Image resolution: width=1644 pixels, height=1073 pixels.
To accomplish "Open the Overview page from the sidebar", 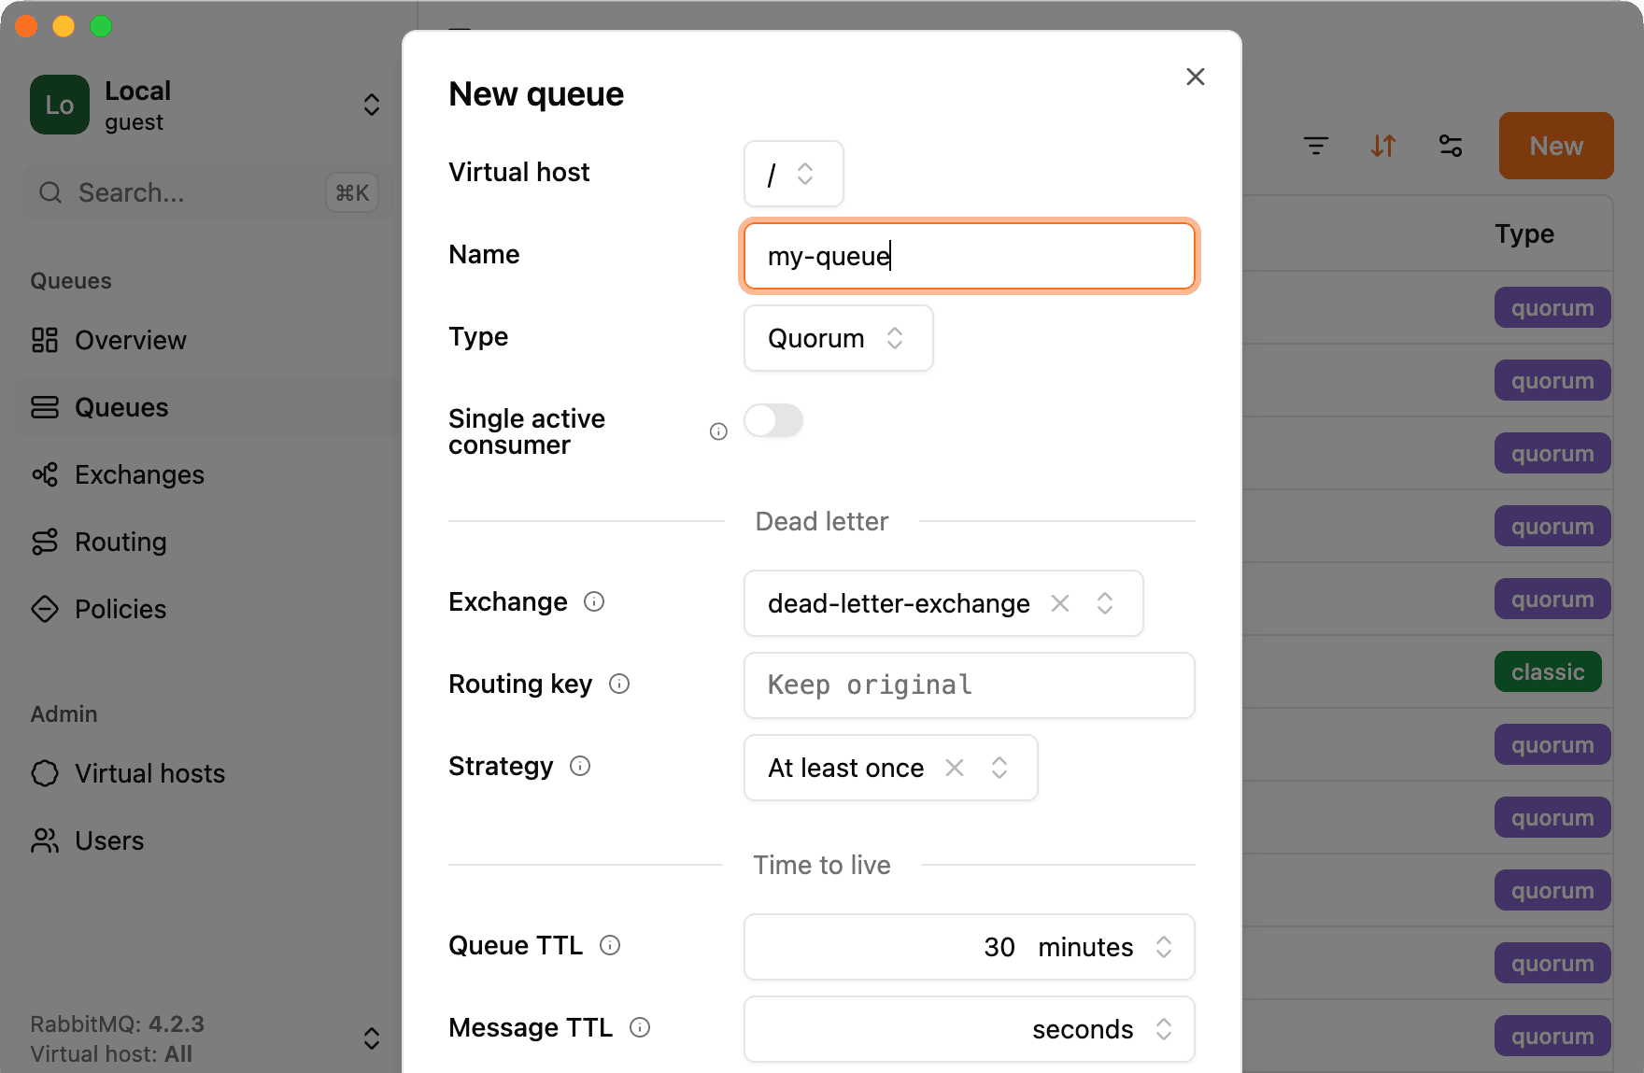I will tap(130, 340).
